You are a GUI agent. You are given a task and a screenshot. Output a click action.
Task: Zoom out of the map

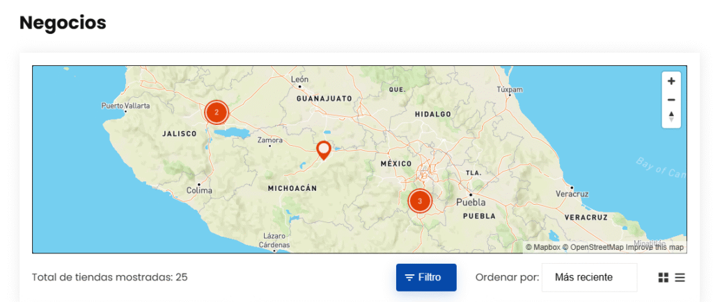(671, 99)
